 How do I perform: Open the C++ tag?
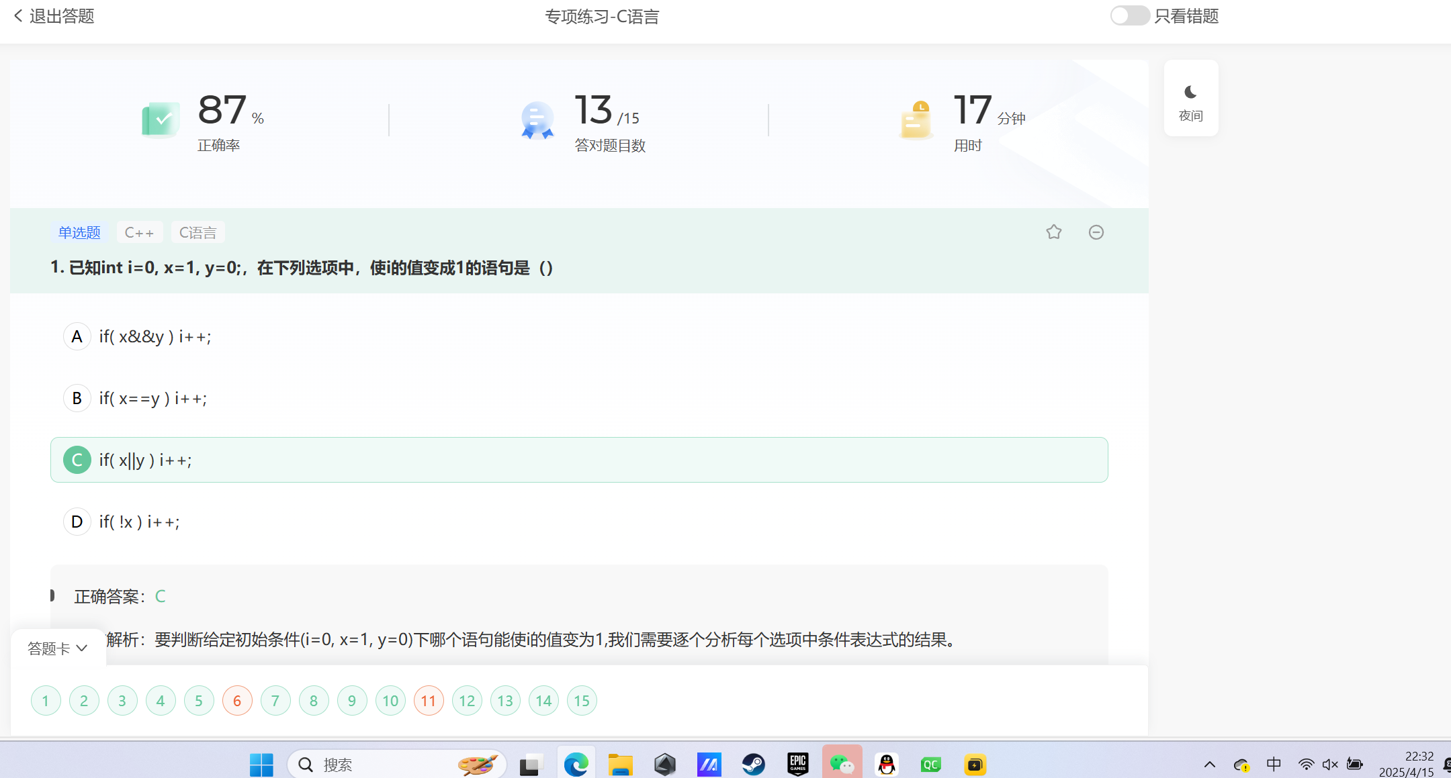(139, 232)
